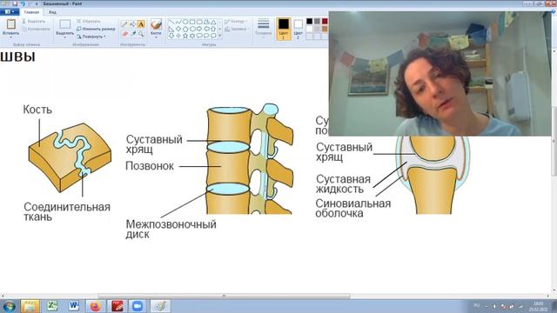
Task: Switch to the Вид ribbon tab
Action: coord(52,12)
